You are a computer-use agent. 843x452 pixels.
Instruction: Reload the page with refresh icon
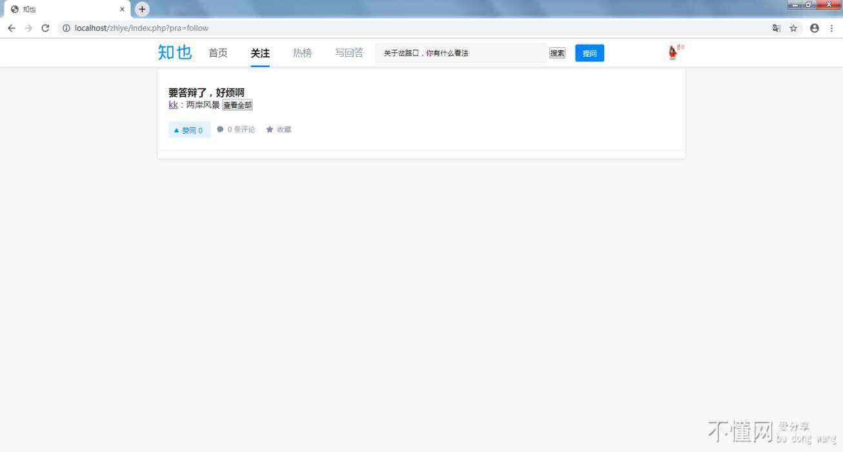point(45,28)
